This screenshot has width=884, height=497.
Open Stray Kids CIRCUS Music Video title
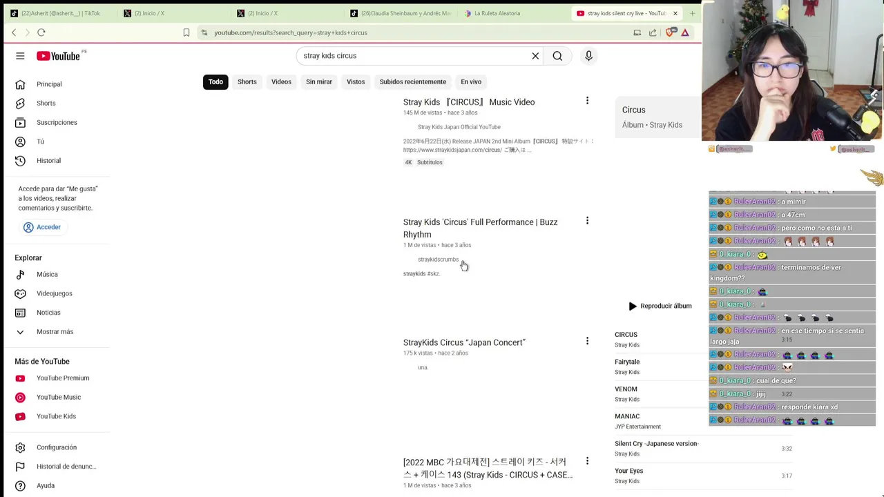click(x=469, y=102)
